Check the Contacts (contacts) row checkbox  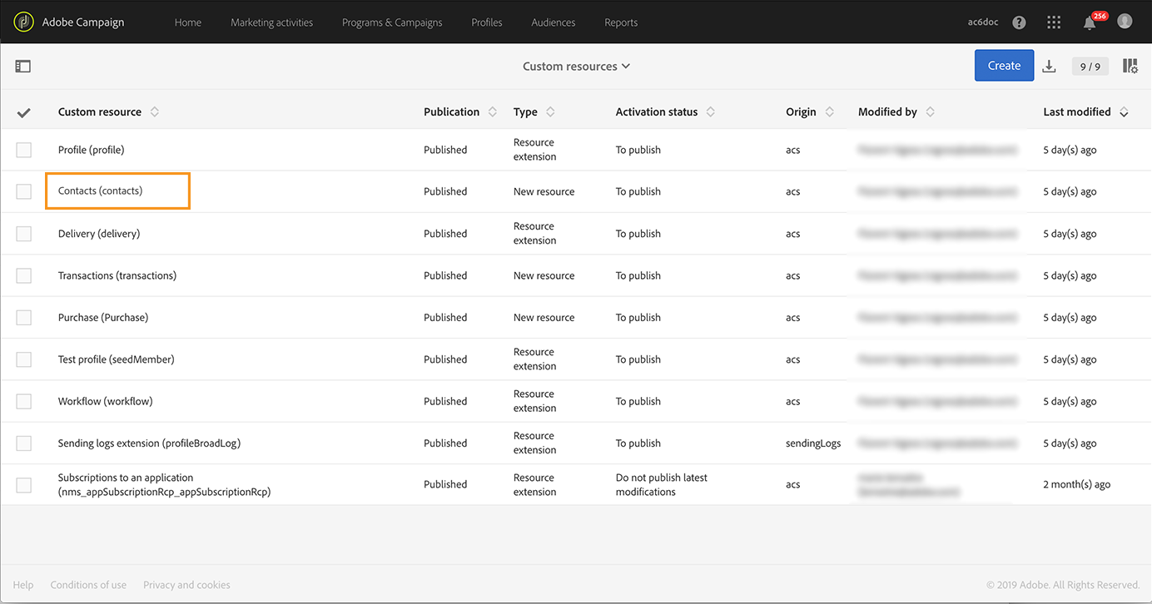point(23,191)
